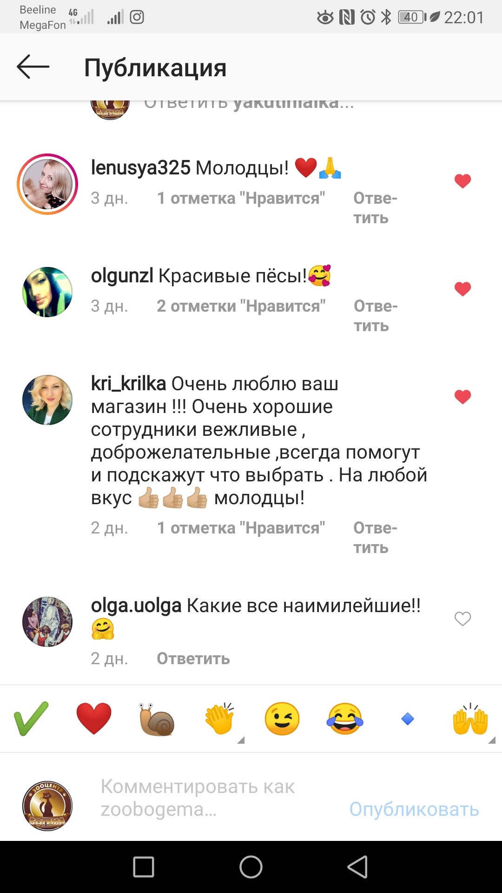Insert the green checkmark emoji
The height and width of the screenshot is (893, 502).
click(31, 719)
